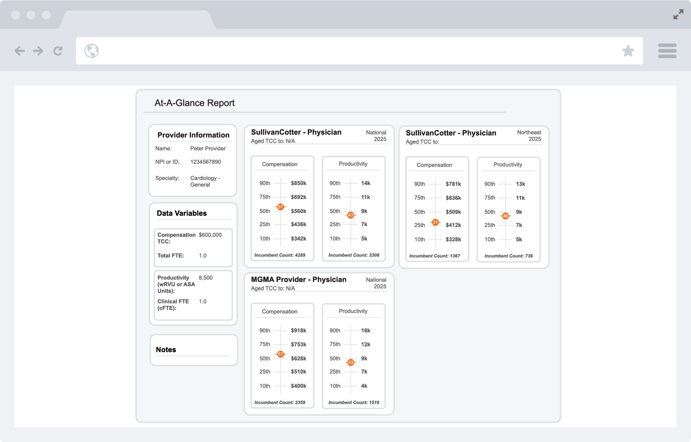Image resolution: width=691 pixels, height=442 pixels.
Task: Click Incumbent Count: 2359
Action: (x=280, y=402)
